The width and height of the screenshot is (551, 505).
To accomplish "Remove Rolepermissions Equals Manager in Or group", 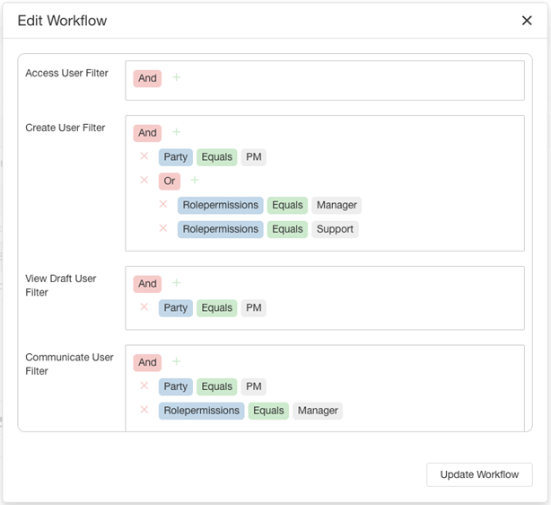I will point(163,204).
